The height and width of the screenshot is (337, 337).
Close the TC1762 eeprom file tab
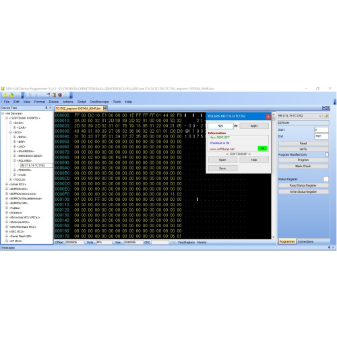click(105, 109)
